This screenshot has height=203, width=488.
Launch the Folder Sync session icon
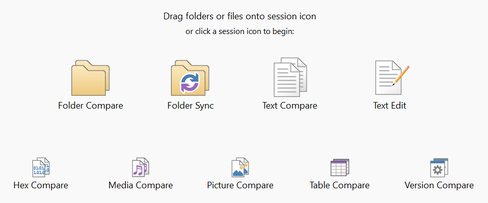point(190,78)
